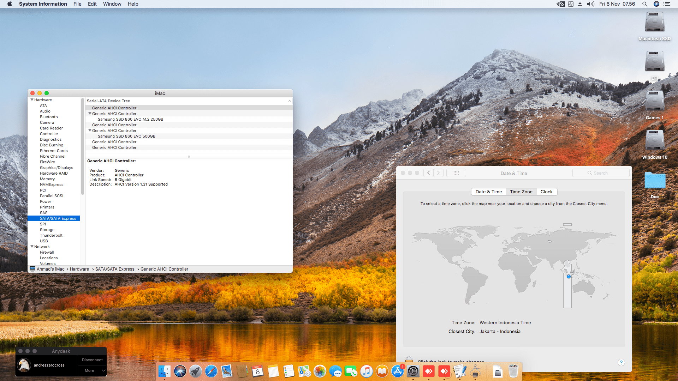Click the preferences Search field
The image size is (678, 381).
tap(601, 173)
